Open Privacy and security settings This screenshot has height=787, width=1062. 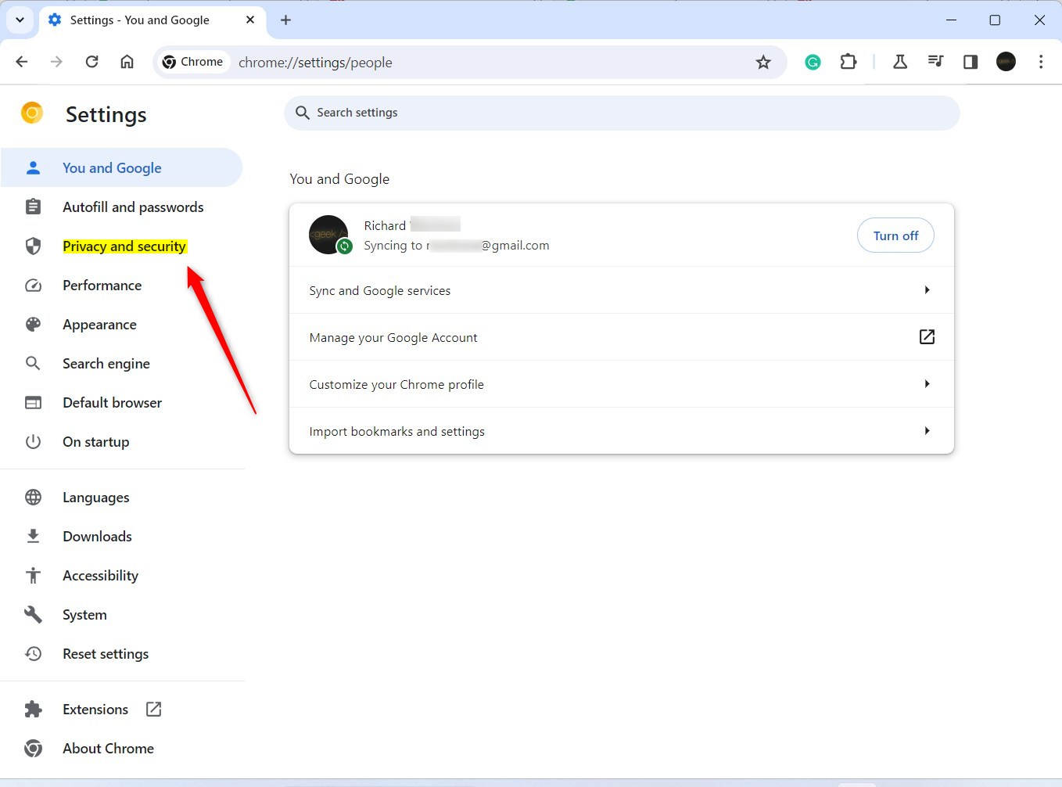pos(124,246)
